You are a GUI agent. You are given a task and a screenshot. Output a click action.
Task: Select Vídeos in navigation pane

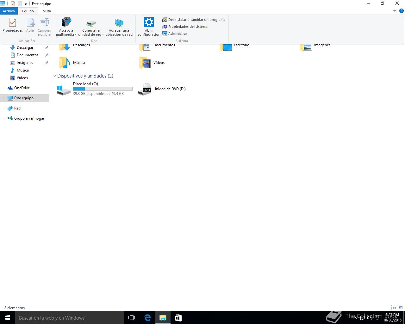[x=22, y=78]
